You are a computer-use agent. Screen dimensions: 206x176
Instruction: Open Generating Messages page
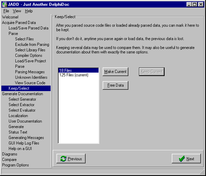click(26, 138)
